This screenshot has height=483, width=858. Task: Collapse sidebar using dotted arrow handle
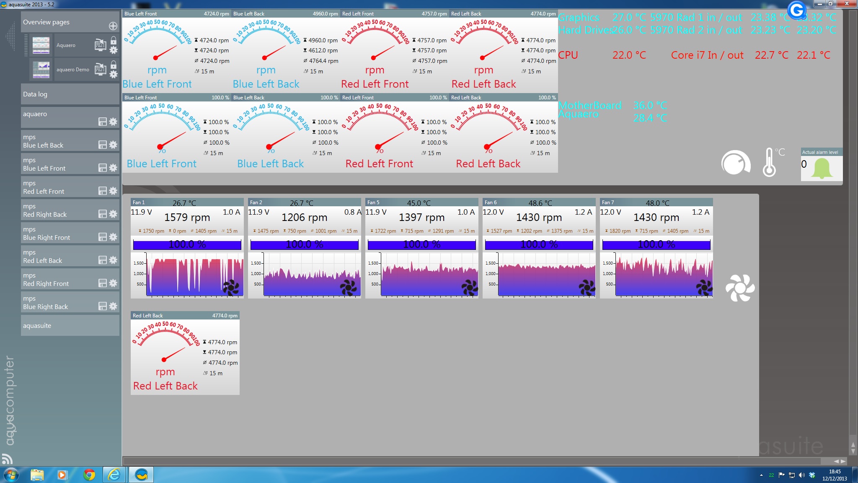pyautogui.click(x=10, y=37)
